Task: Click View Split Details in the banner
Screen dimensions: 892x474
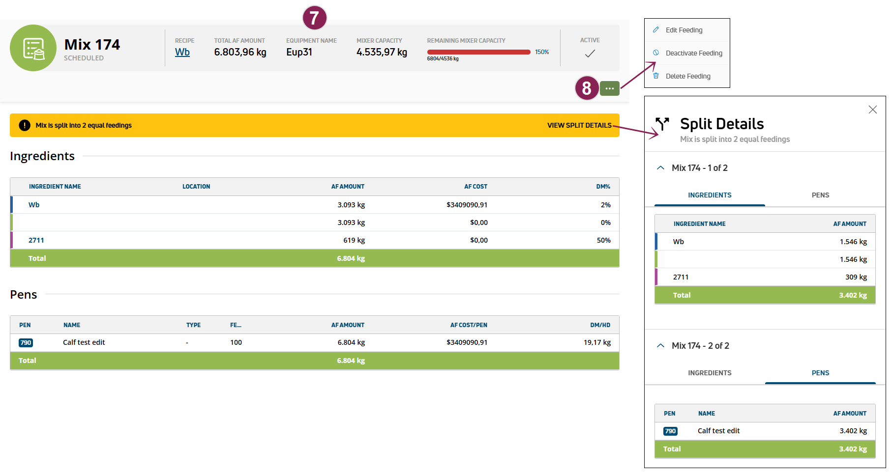Action: [579, 125]
